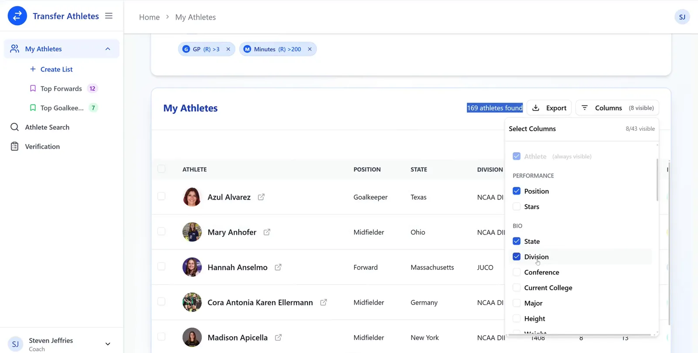Open Hannah Anselmo profile external link icon
The image size is (698, 353).
tap(278, 267)
